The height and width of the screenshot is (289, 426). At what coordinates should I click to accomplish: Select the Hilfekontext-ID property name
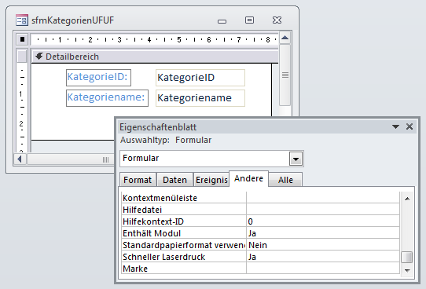click(184, 221)
